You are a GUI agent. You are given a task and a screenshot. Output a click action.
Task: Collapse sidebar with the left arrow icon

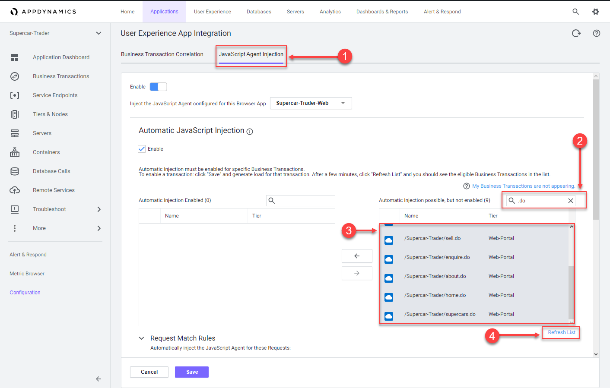(x=98, y=379)
